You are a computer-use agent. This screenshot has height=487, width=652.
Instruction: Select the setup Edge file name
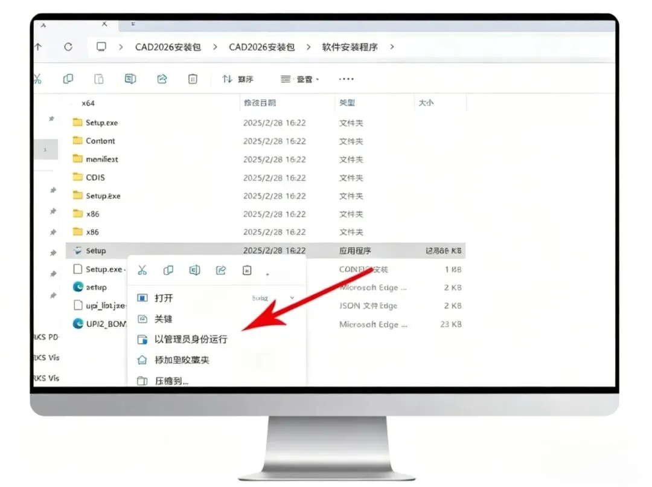tap(96, 287)
